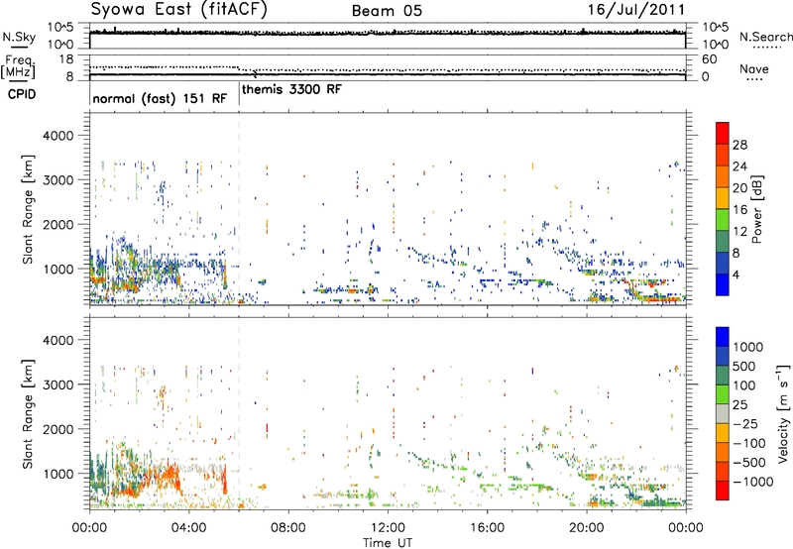This screenshot has width=793, height=549.
Task: Click the blue bottom of power colorbar
Action: 723,284
